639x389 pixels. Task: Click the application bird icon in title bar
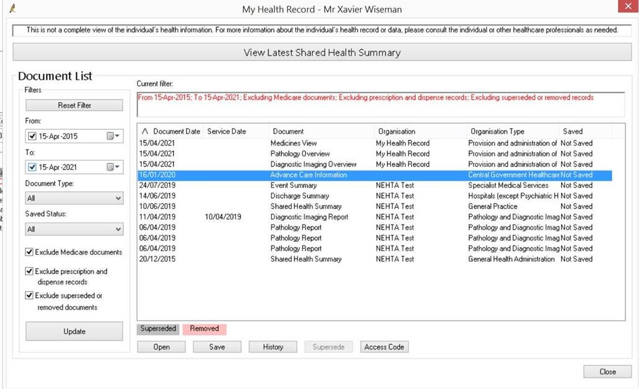pyautogui.click(x=12, y=8)
